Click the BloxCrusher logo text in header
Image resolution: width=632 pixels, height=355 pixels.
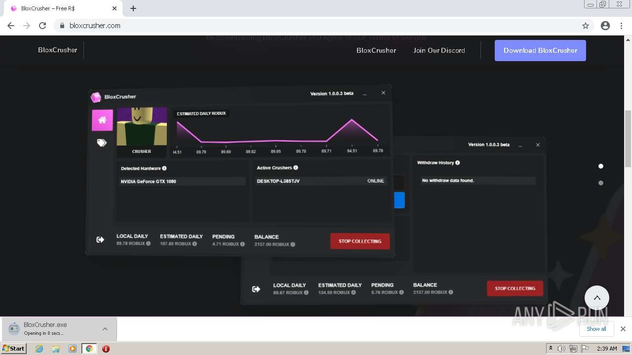[58, 50]
